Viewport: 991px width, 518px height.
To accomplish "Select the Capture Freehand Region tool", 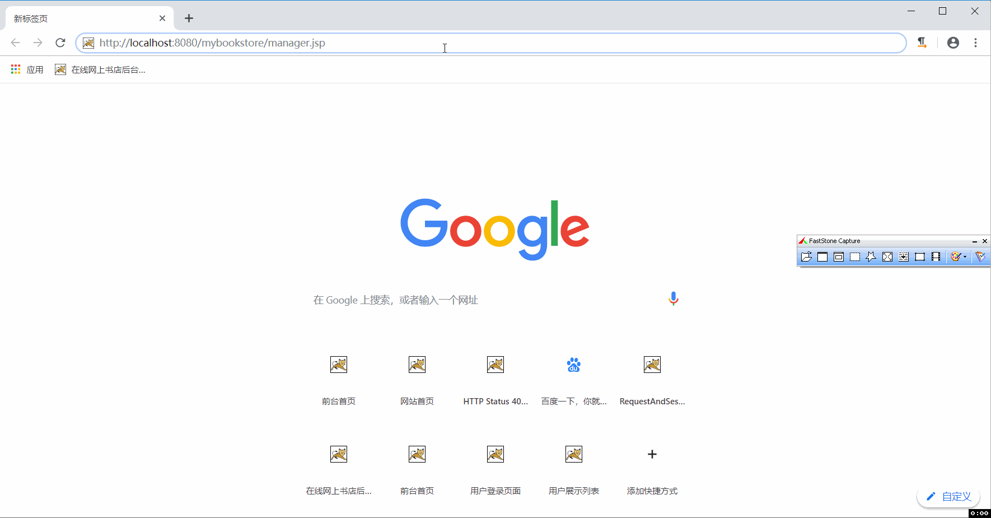I will [872, 256].
